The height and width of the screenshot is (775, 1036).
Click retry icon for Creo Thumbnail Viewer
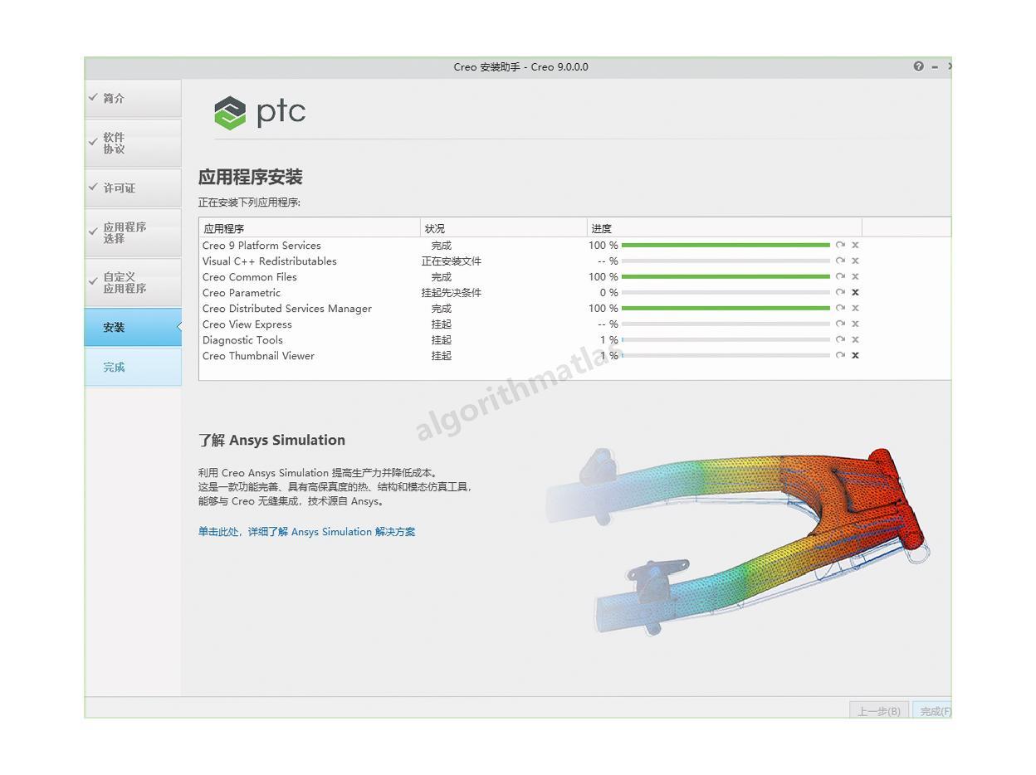[840, 355]
